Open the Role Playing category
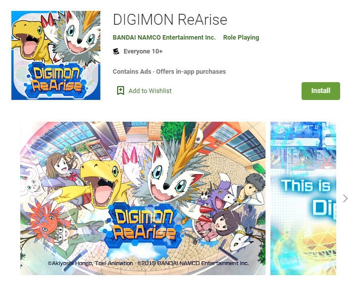The image size is (353, 285). (241, 38)
